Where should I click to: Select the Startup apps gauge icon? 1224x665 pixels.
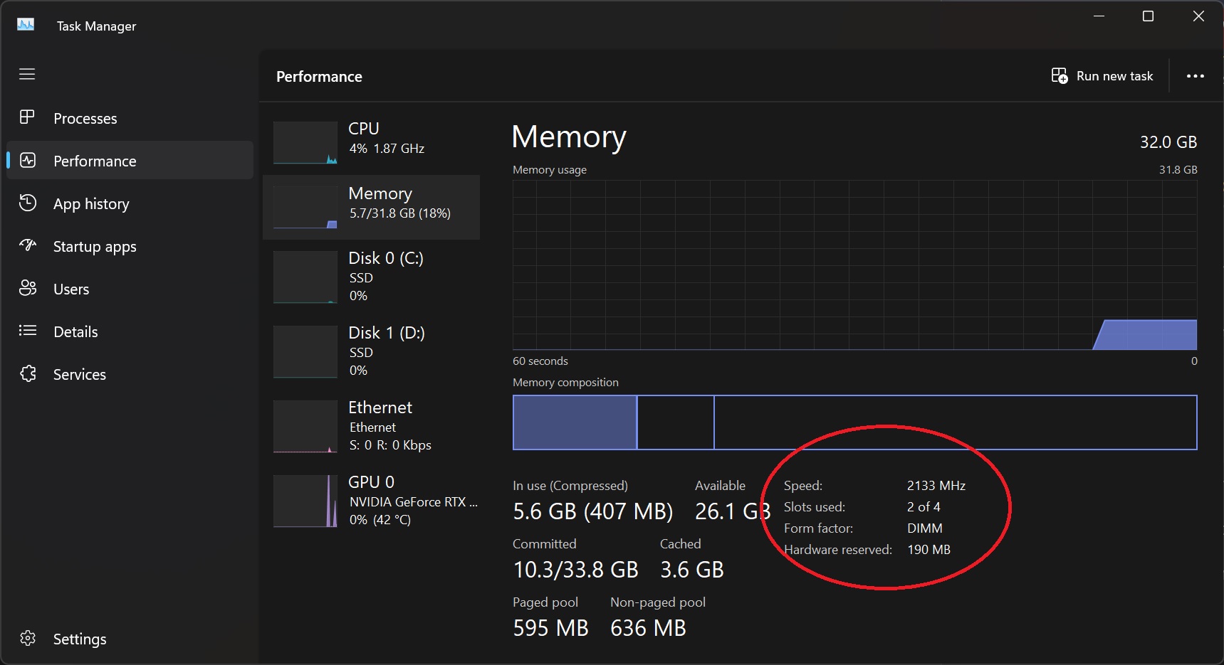point(27,245)
